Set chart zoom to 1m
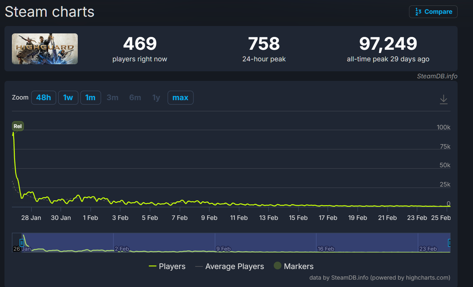This screenshot has width=473, height=287. tap(91, 98)
